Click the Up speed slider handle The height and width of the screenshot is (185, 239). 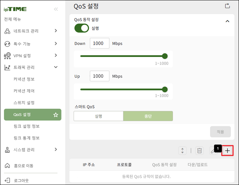point(165,89)
